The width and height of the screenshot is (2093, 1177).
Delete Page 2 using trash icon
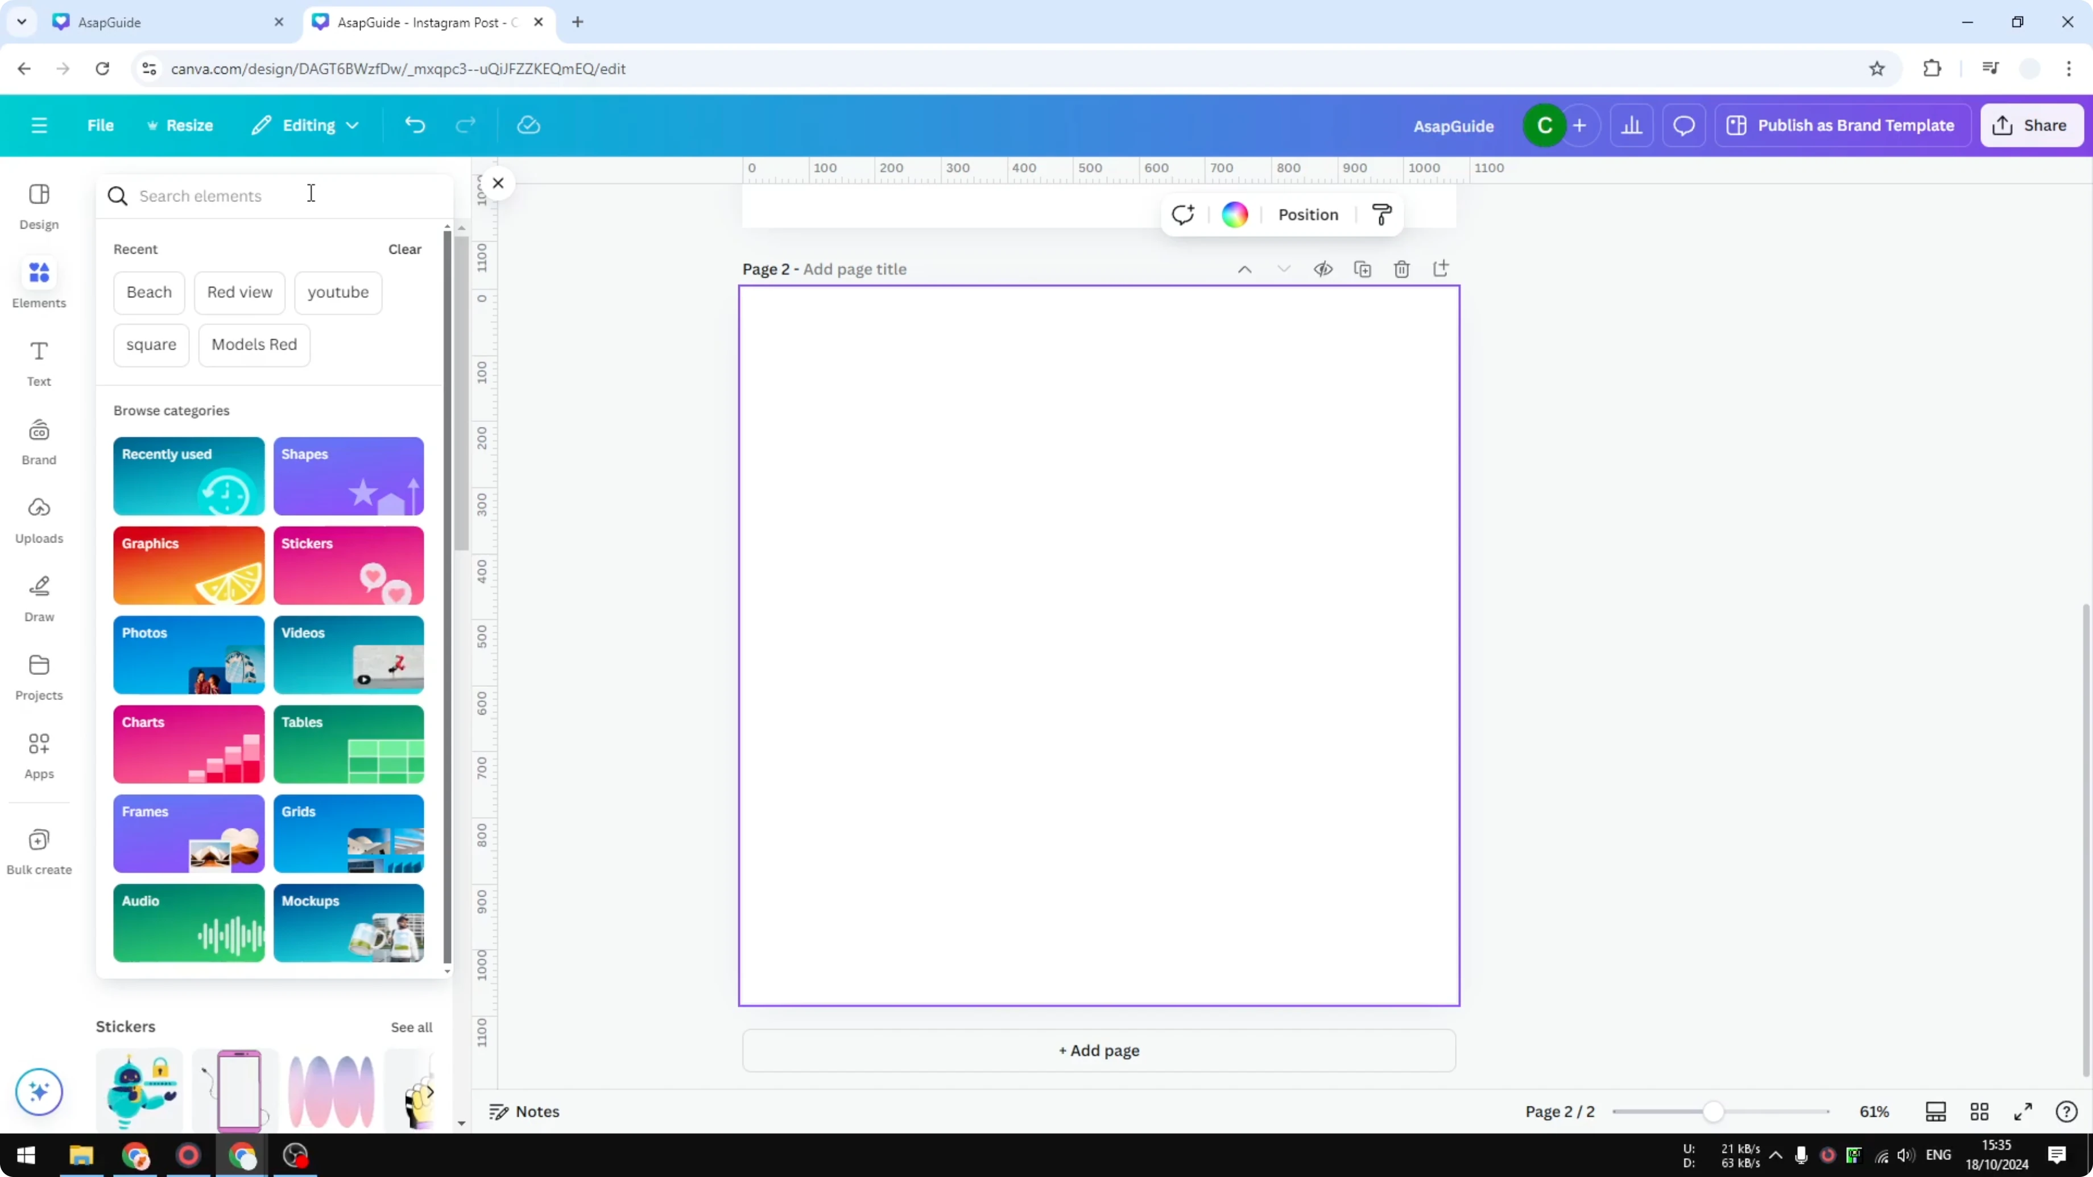(x=1403, y=269)
